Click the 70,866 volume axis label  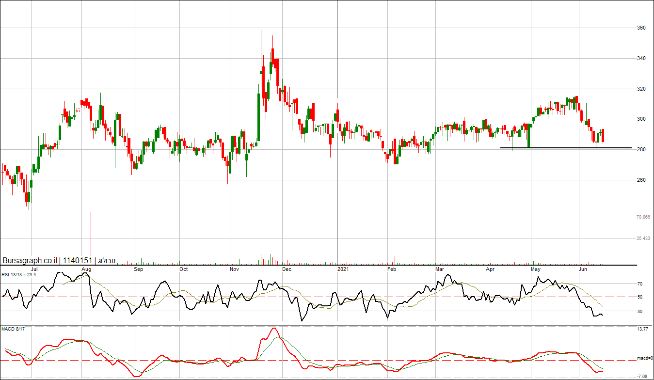click(x=643, y=218)
